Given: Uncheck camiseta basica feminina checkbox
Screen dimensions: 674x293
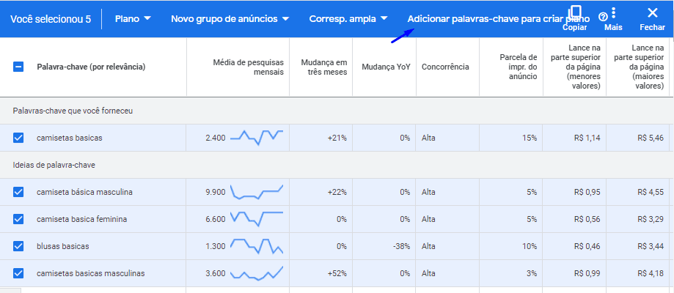Looking at the screenshot, I should click(18, 219).
